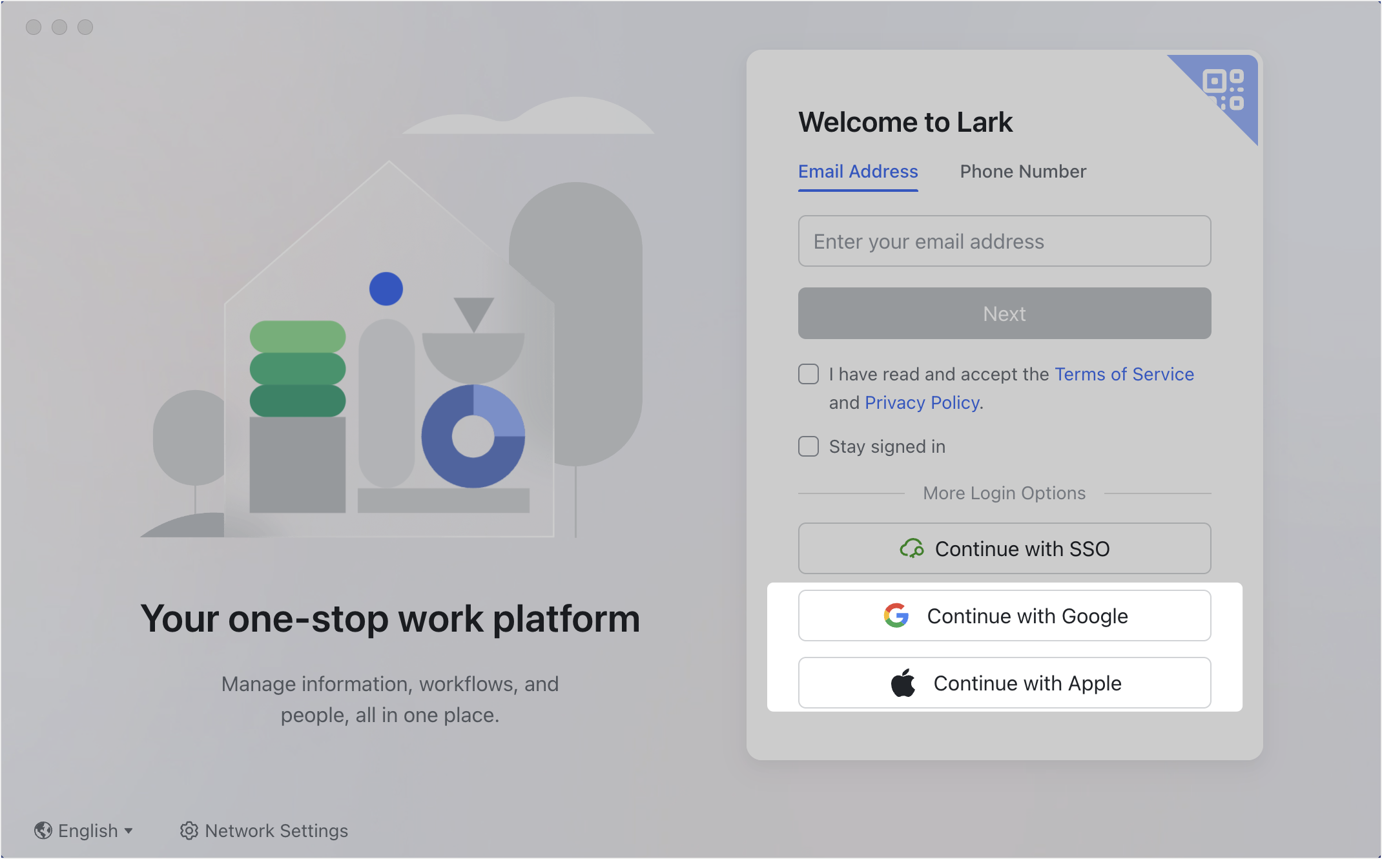This screenshot has width=1382, height=859.
Task: Click the Google logo icon
Action: 896,616
